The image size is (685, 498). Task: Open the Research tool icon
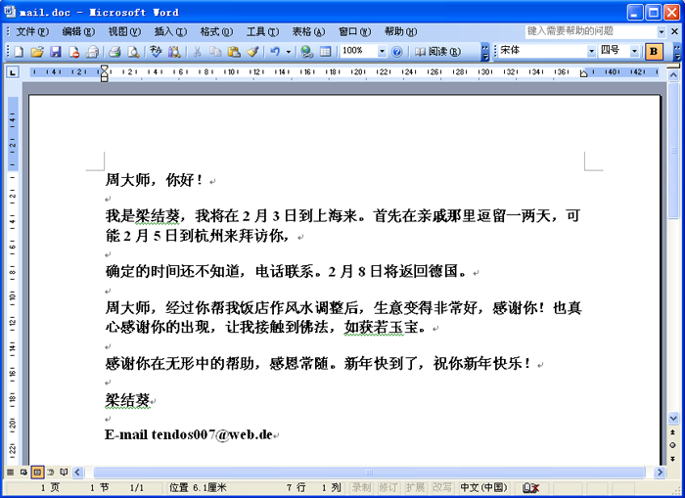pyautogui.click(x=174, y=52)
